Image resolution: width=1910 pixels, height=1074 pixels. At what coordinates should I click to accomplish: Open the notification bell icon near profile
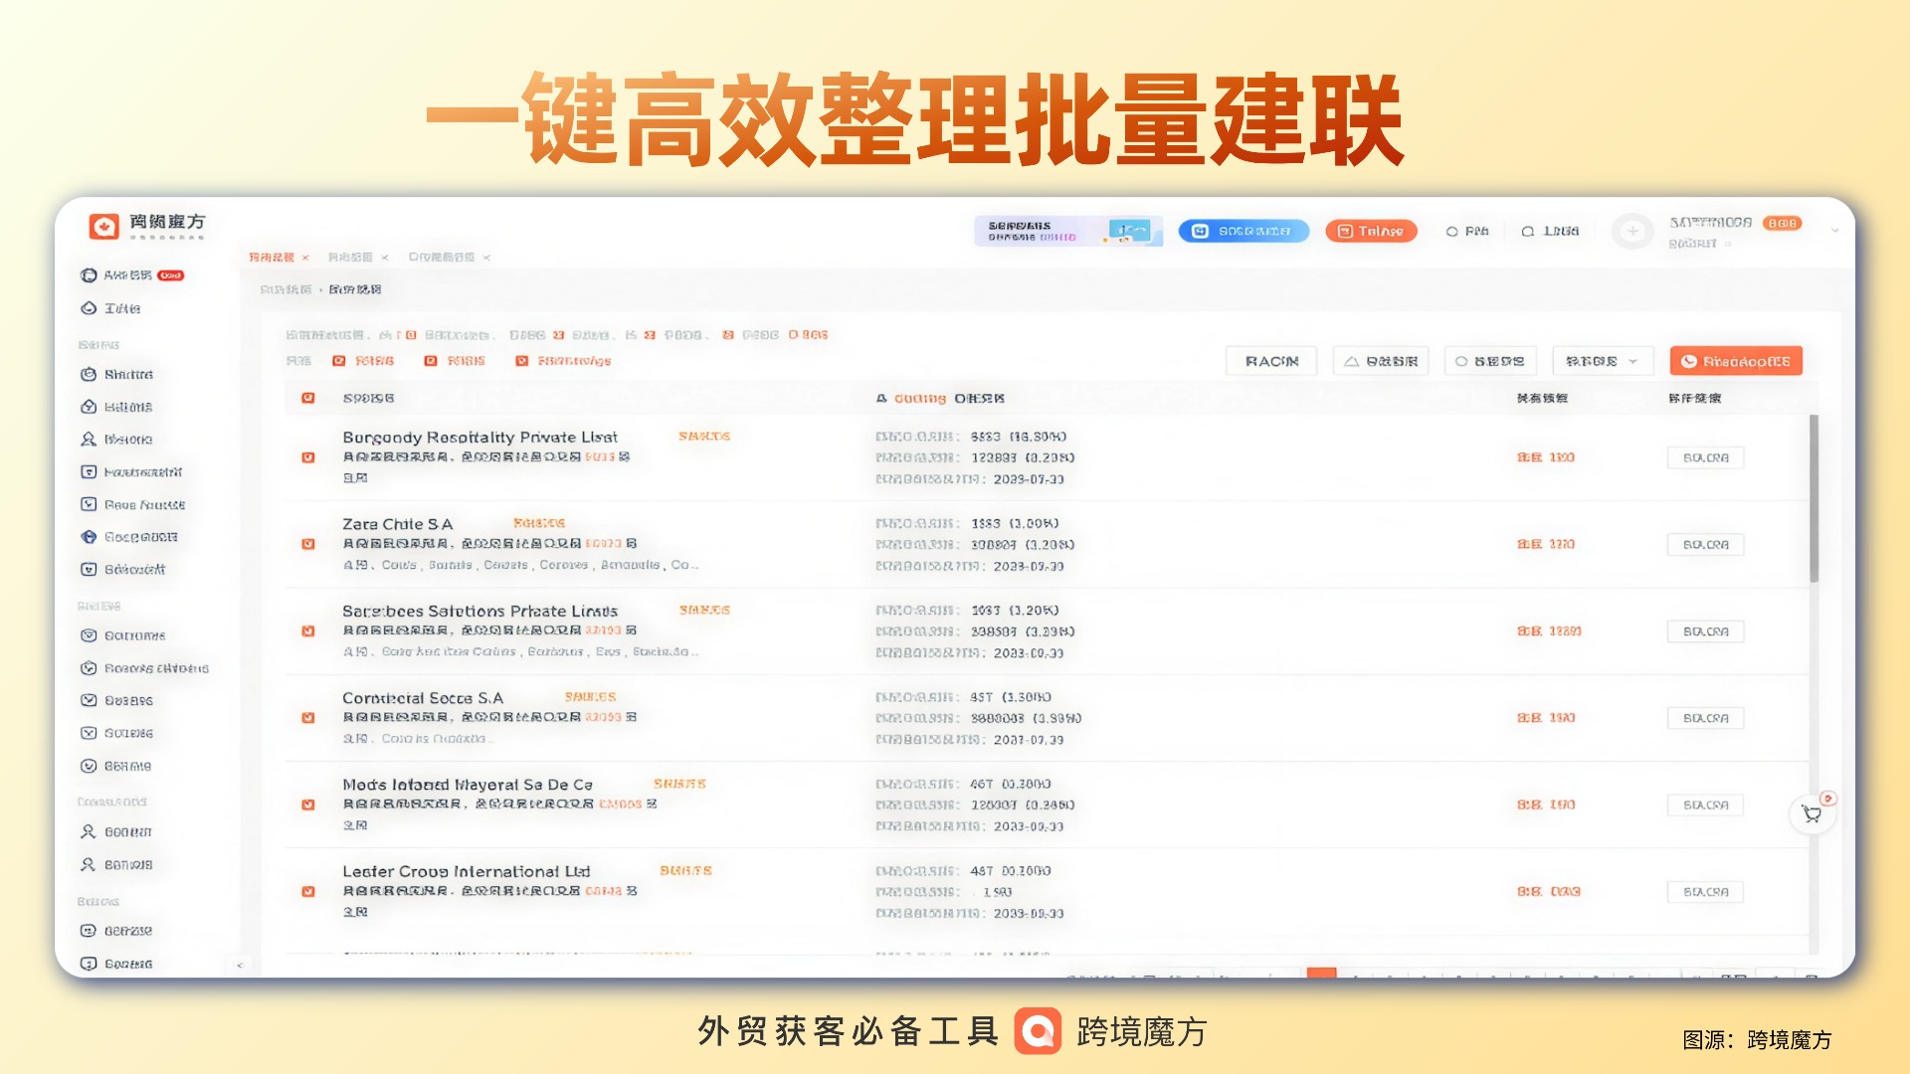(1452, 231)
